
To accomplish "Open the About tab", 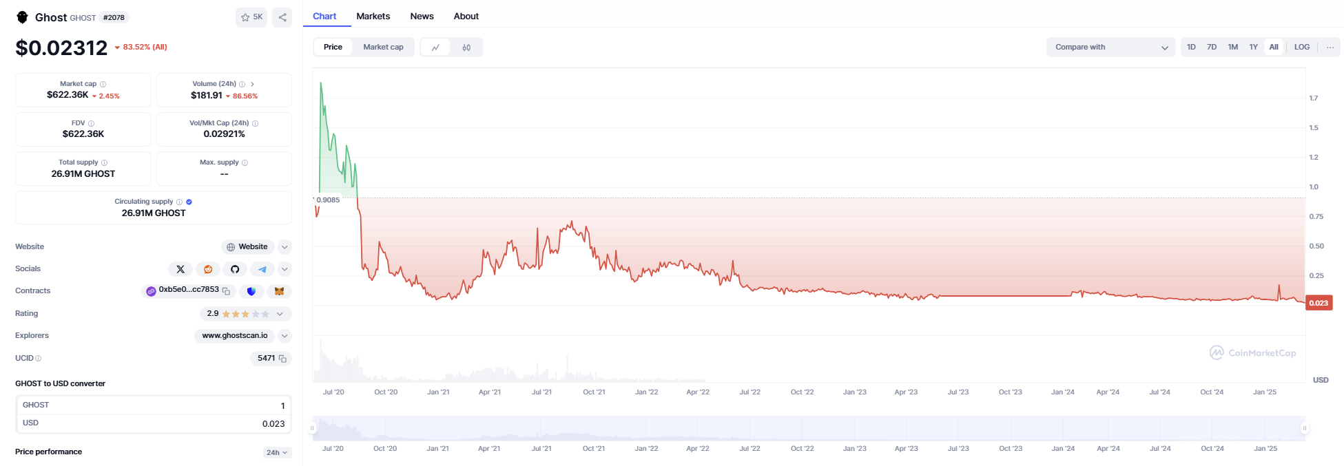I will (x=466, y=17).
